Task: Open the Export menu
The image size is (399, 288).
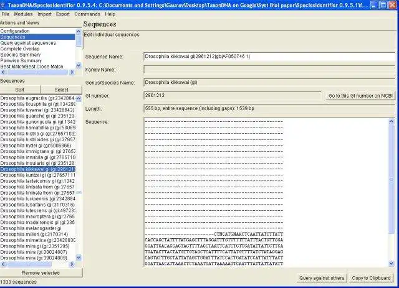Action: [63, 14]
